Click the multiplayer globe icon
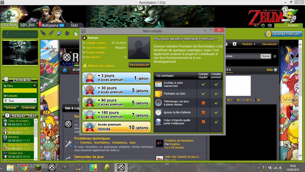Screen dimensions: 305x172 [159, 122]
